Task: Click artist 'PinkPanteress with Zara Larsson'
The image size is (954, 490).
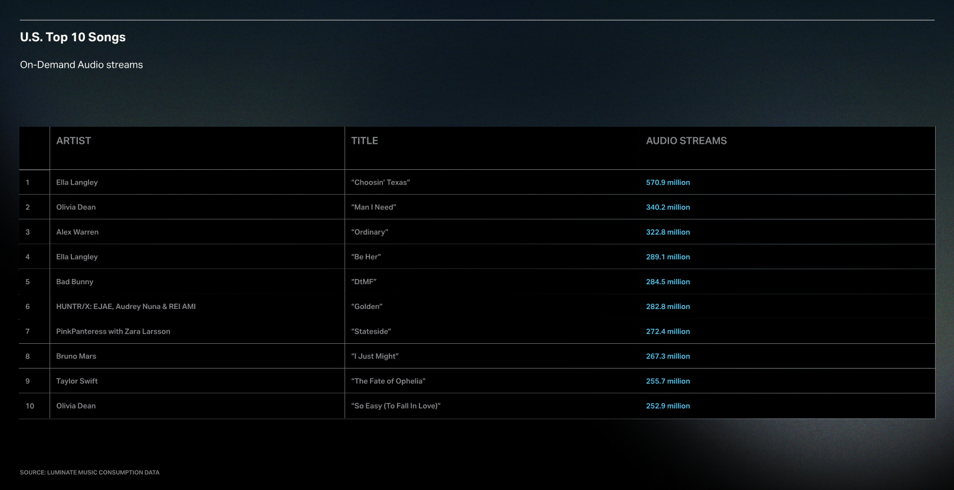Action: click(113, 331)
